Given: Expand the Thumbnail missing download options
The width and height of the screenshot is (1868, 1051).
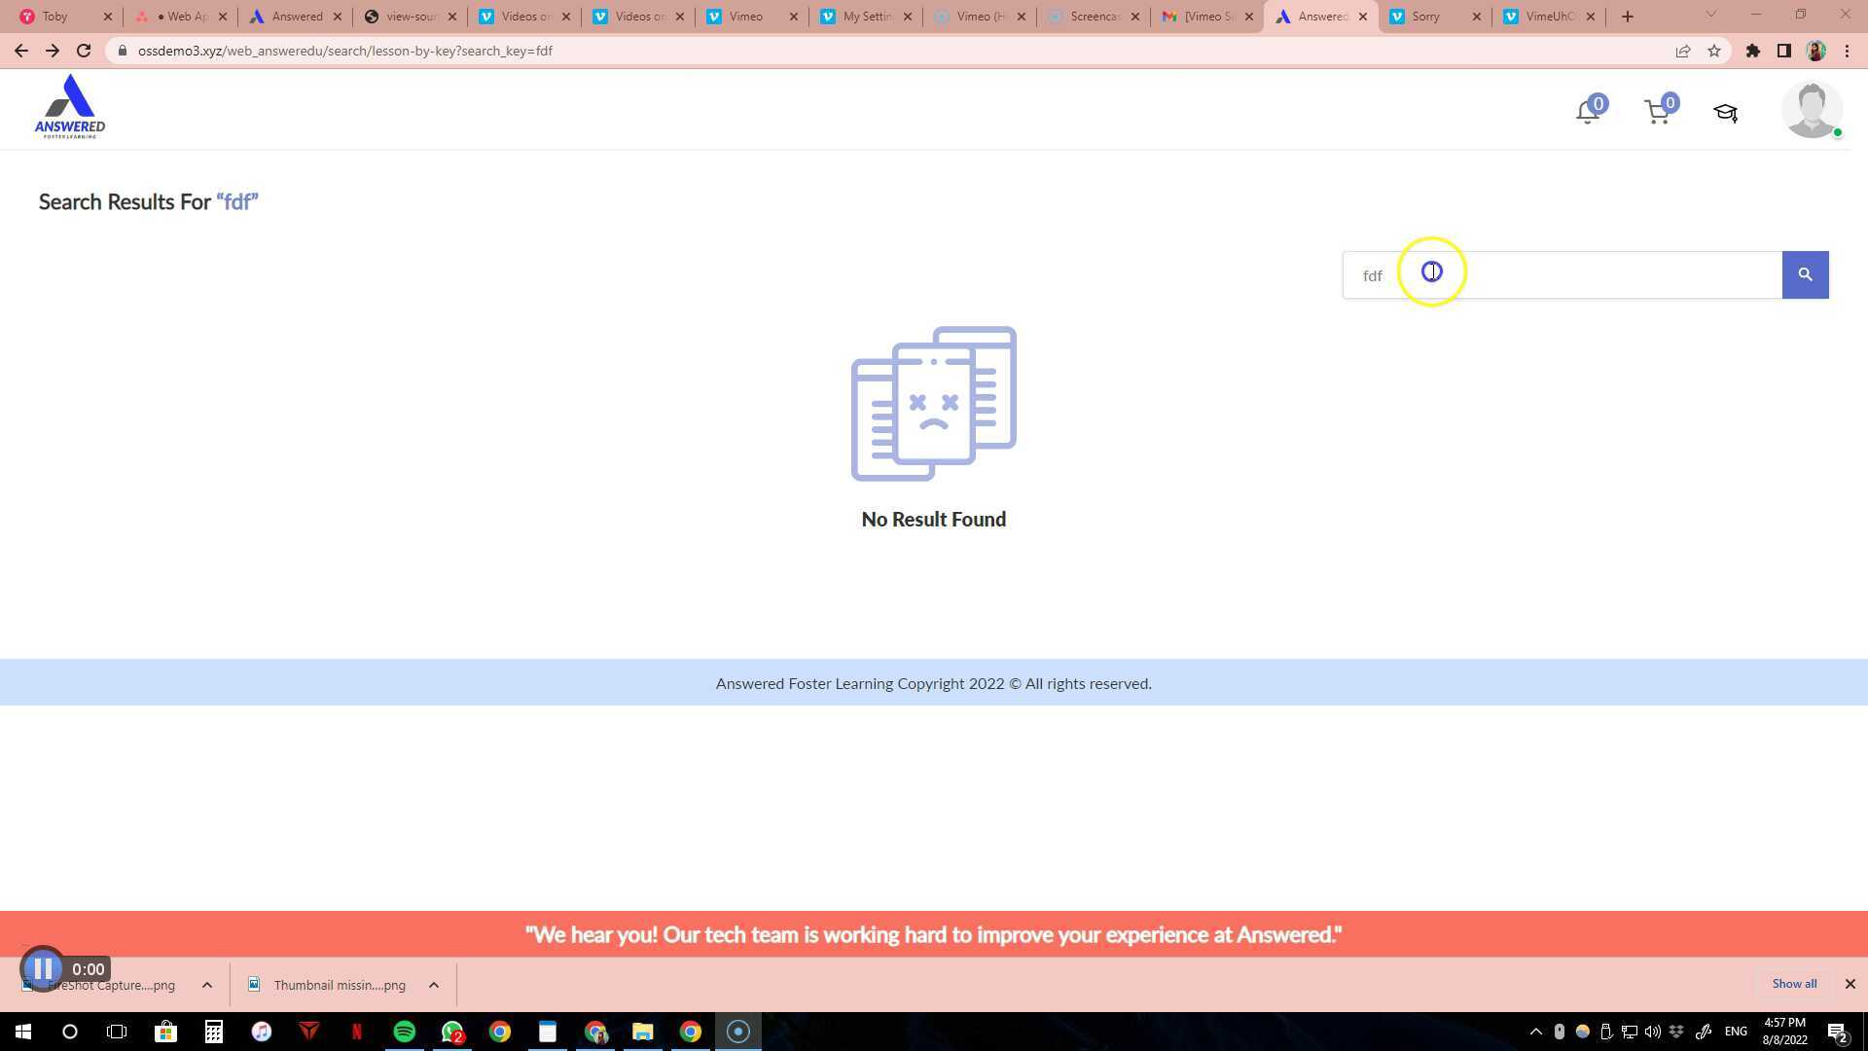Looking at the screenshot, I should (434, 985).
